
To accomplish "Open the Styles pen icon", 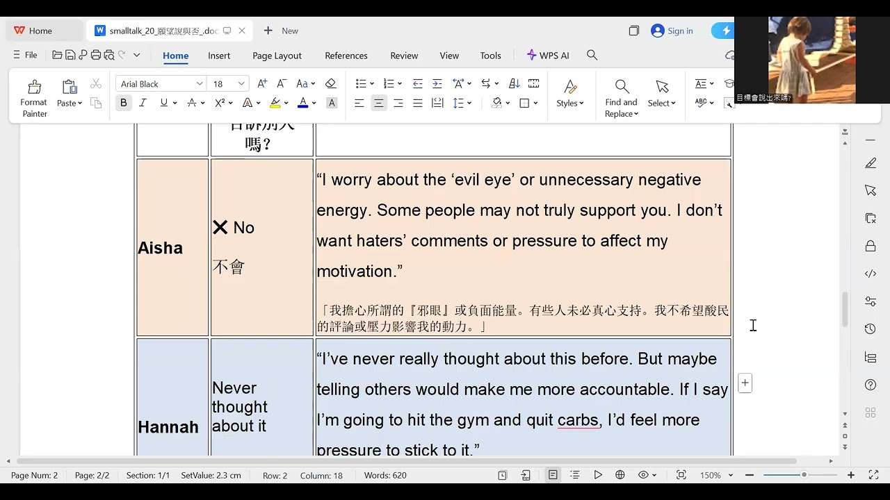I will tap(570, 87).
